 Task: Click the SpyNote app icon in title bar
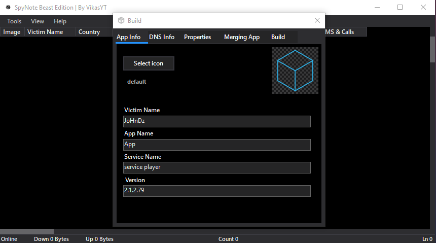8,7
